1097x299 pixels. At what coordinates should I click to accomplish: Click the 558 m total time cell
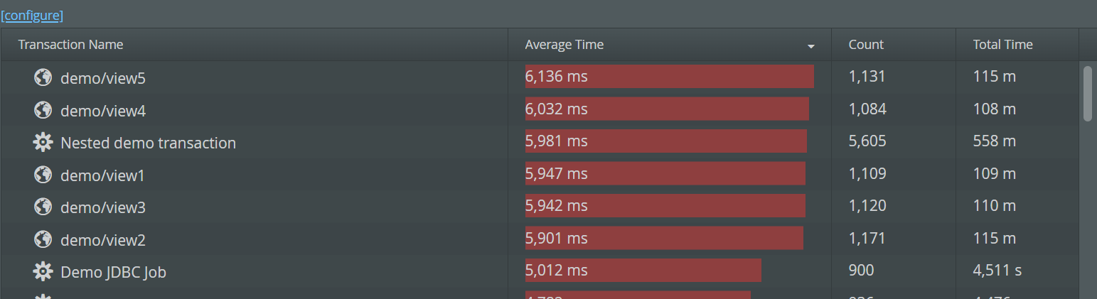click(994, 141)
